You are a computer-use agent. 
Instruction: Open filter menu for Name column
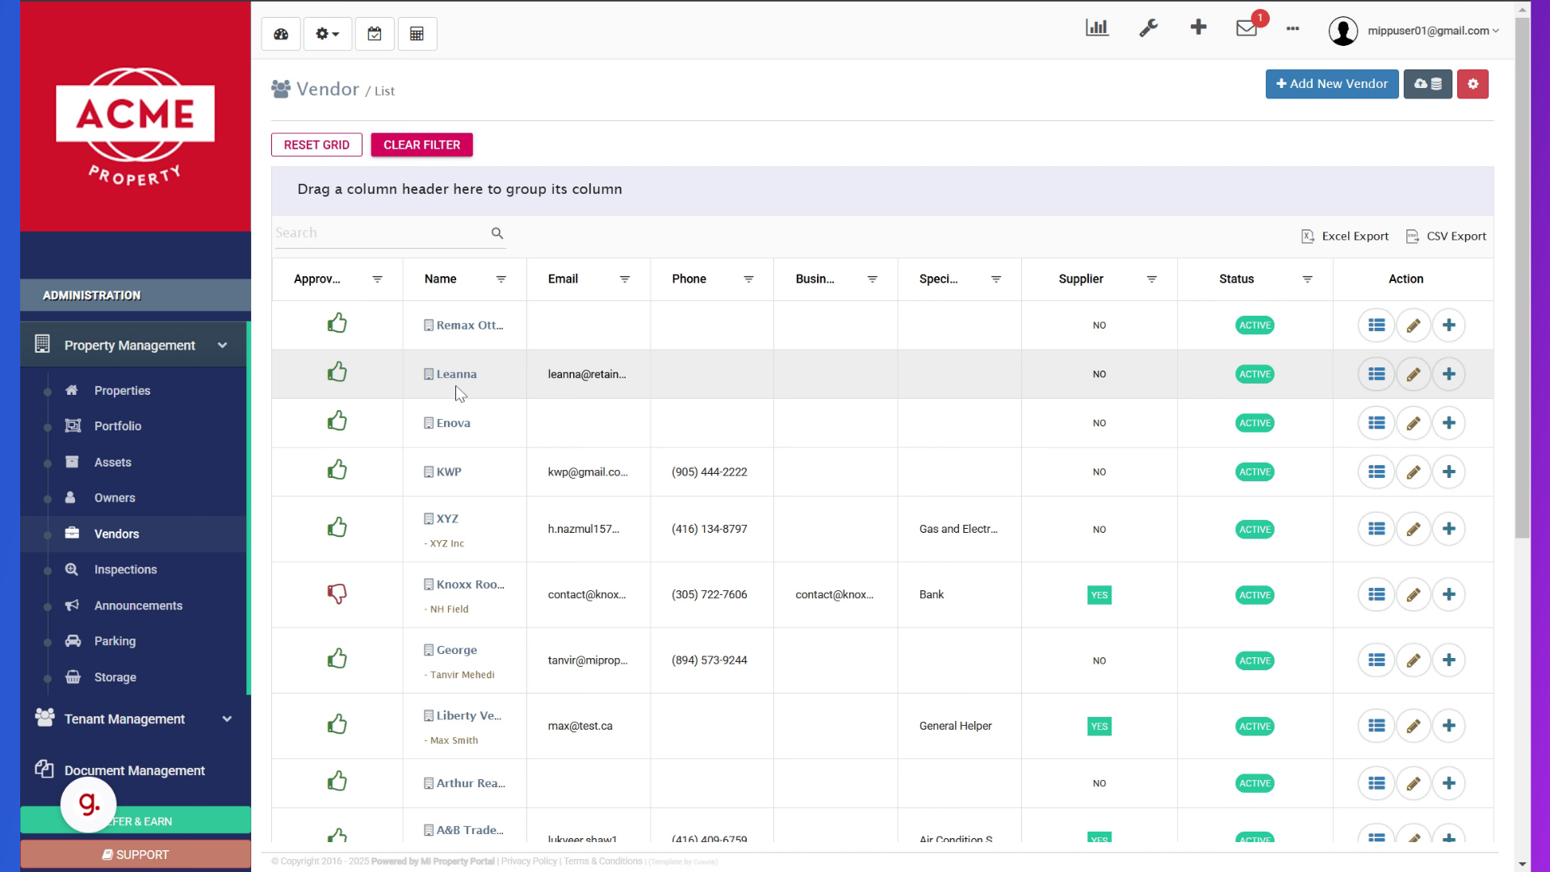501,279
